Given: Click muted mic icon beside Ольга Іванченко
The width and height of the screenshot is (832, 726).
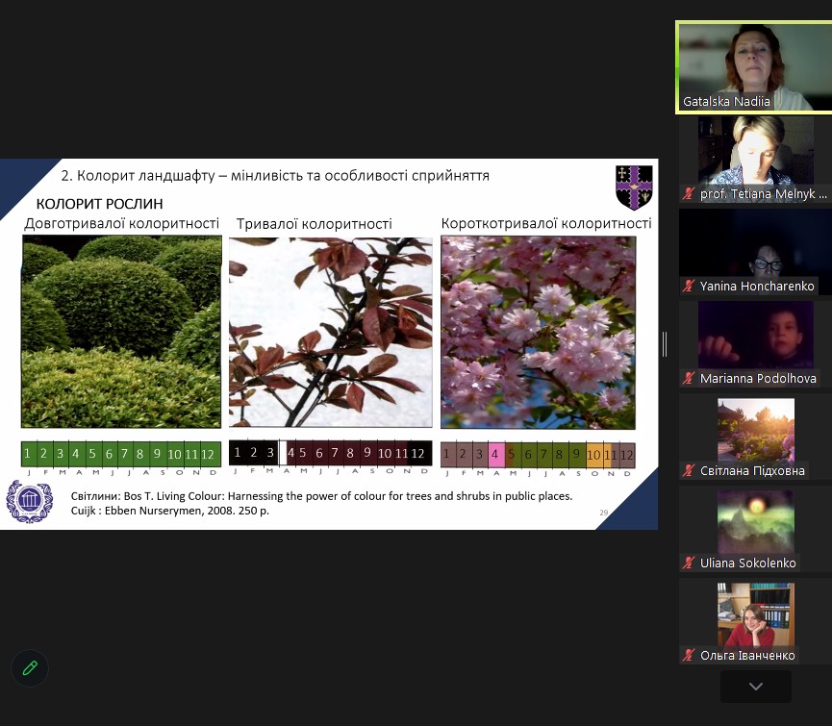Looking at the screenshot, I should [x=689, y=656].
